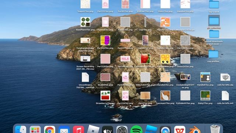Select Milkshake1Tex.png file
236x133 pixels.
145,77
